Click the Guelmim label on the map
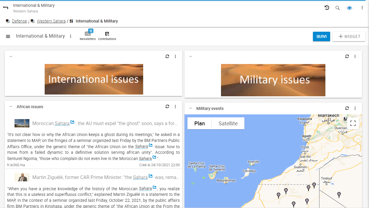The height and width of the screenshot is (208, 369). point(301,169)
